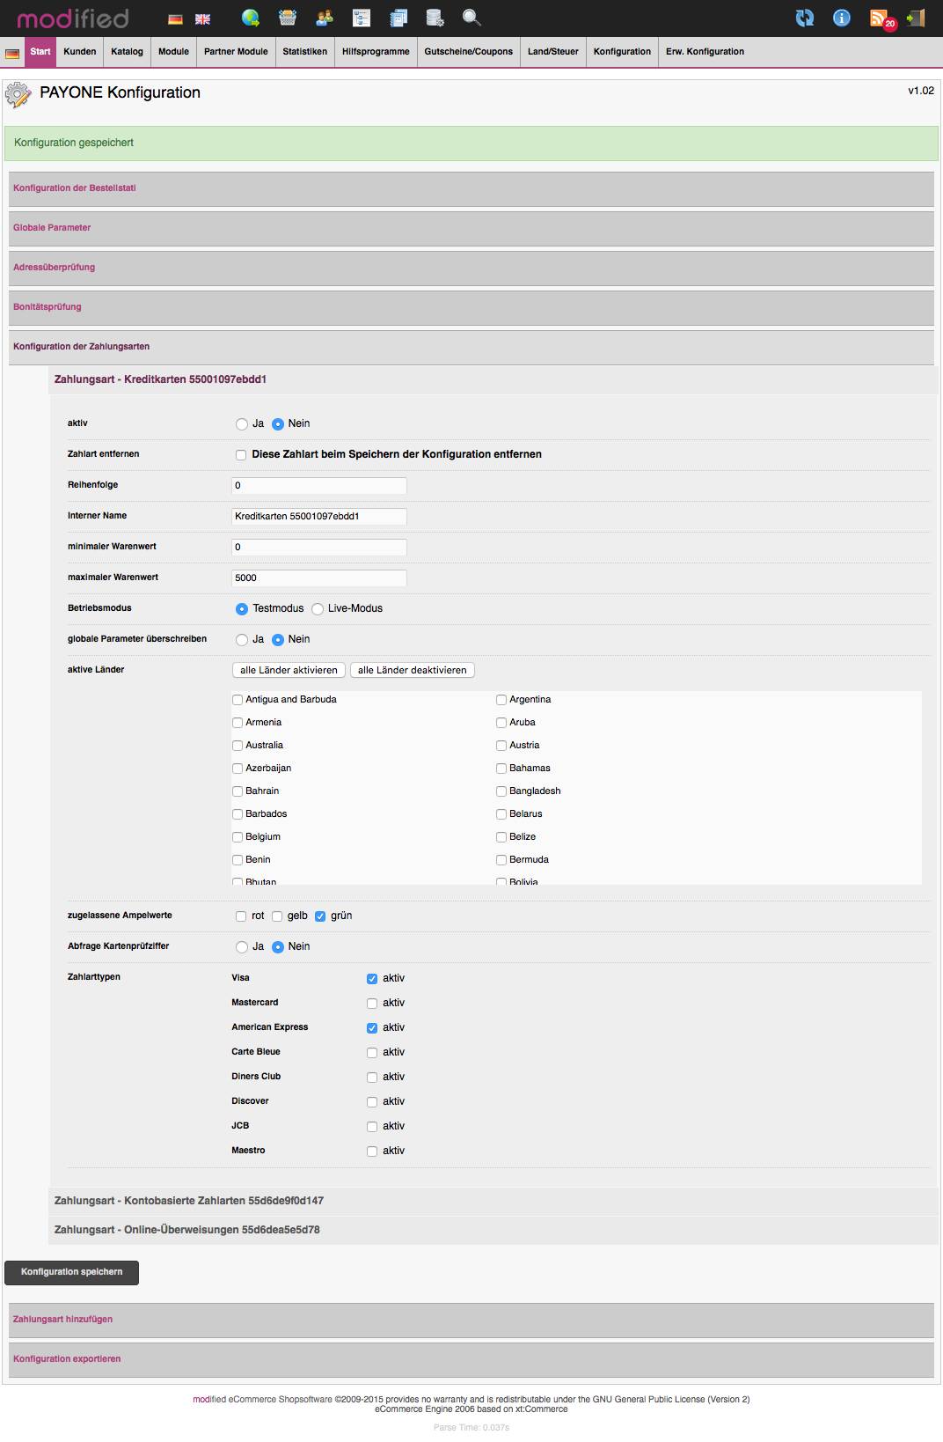Open the globe shop icon

point(251,18)
